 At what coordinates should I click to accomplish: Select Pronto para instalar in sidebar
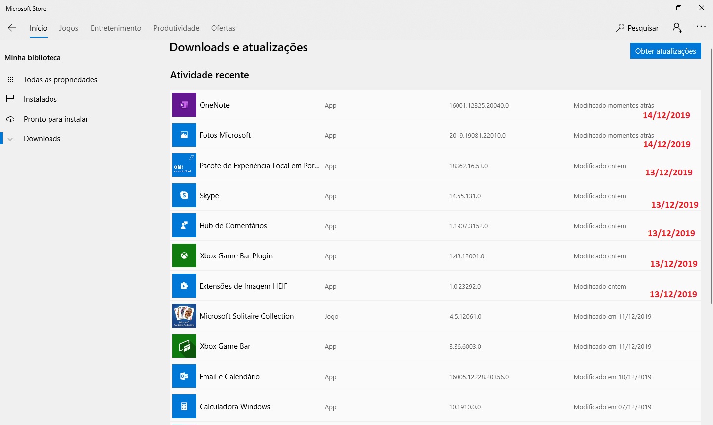pyautogui.click(x=56, y=119)
